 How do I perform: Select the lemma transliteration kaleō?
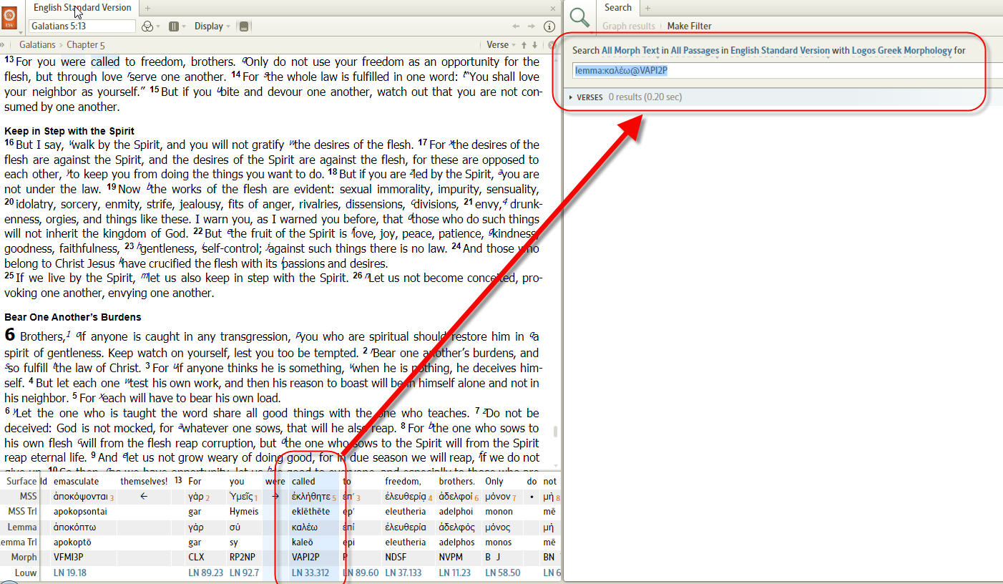click(x=303, y=542)
